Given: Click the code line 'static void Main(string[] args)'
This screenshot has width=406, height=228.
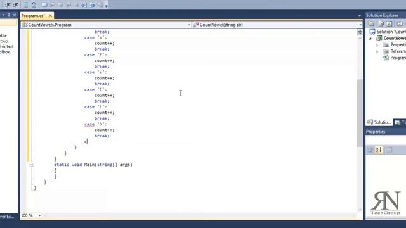Looking at the screenshot, I should tap(93, 165).
